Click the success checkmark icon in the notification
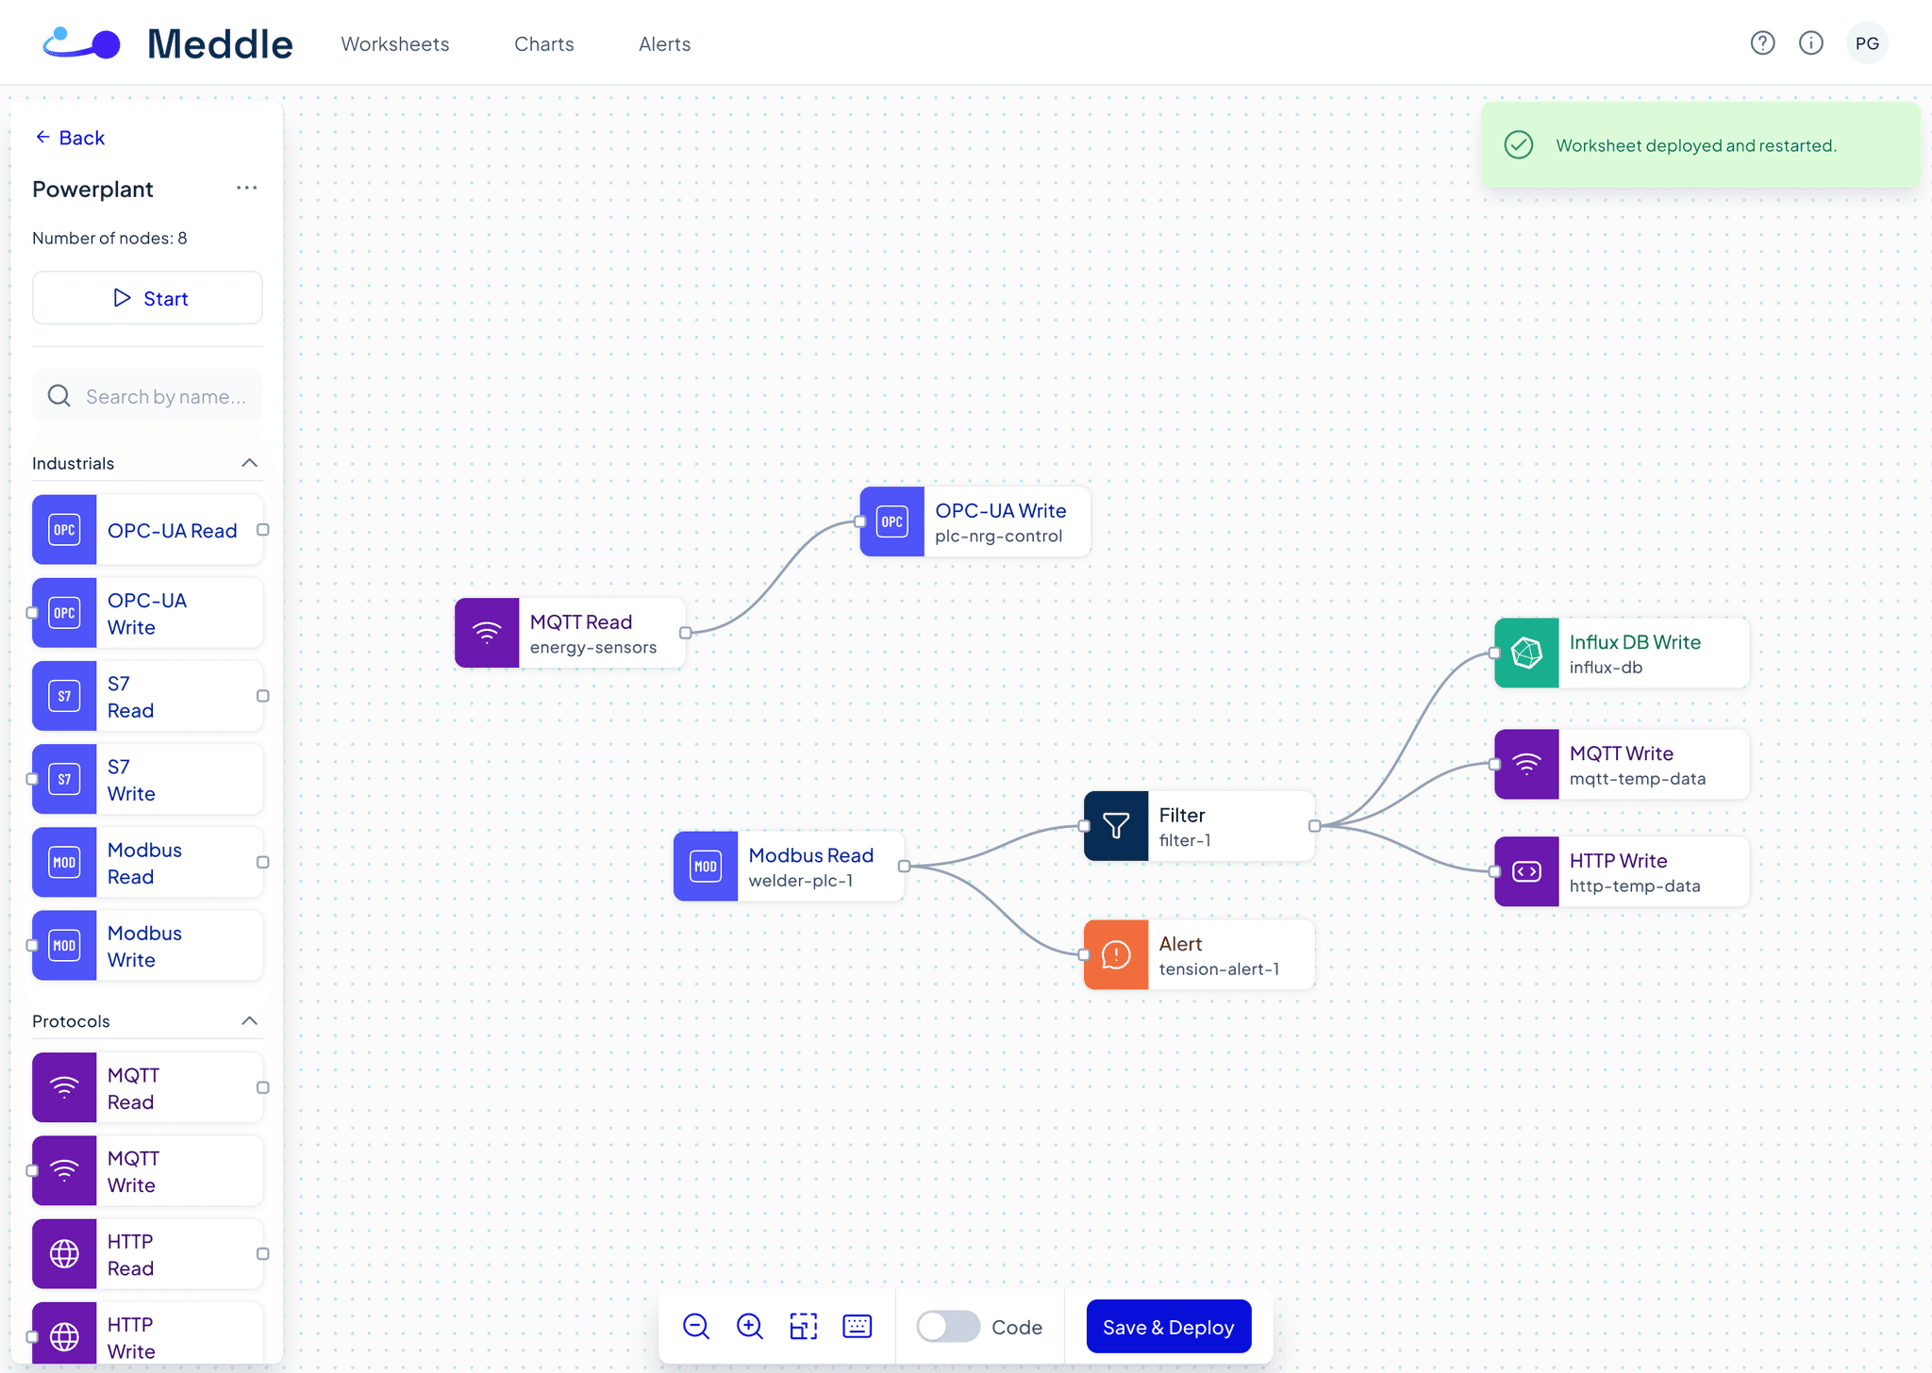This screenshot has height=1373, width=1932. pyautogui.click(x=1519, y=144)
